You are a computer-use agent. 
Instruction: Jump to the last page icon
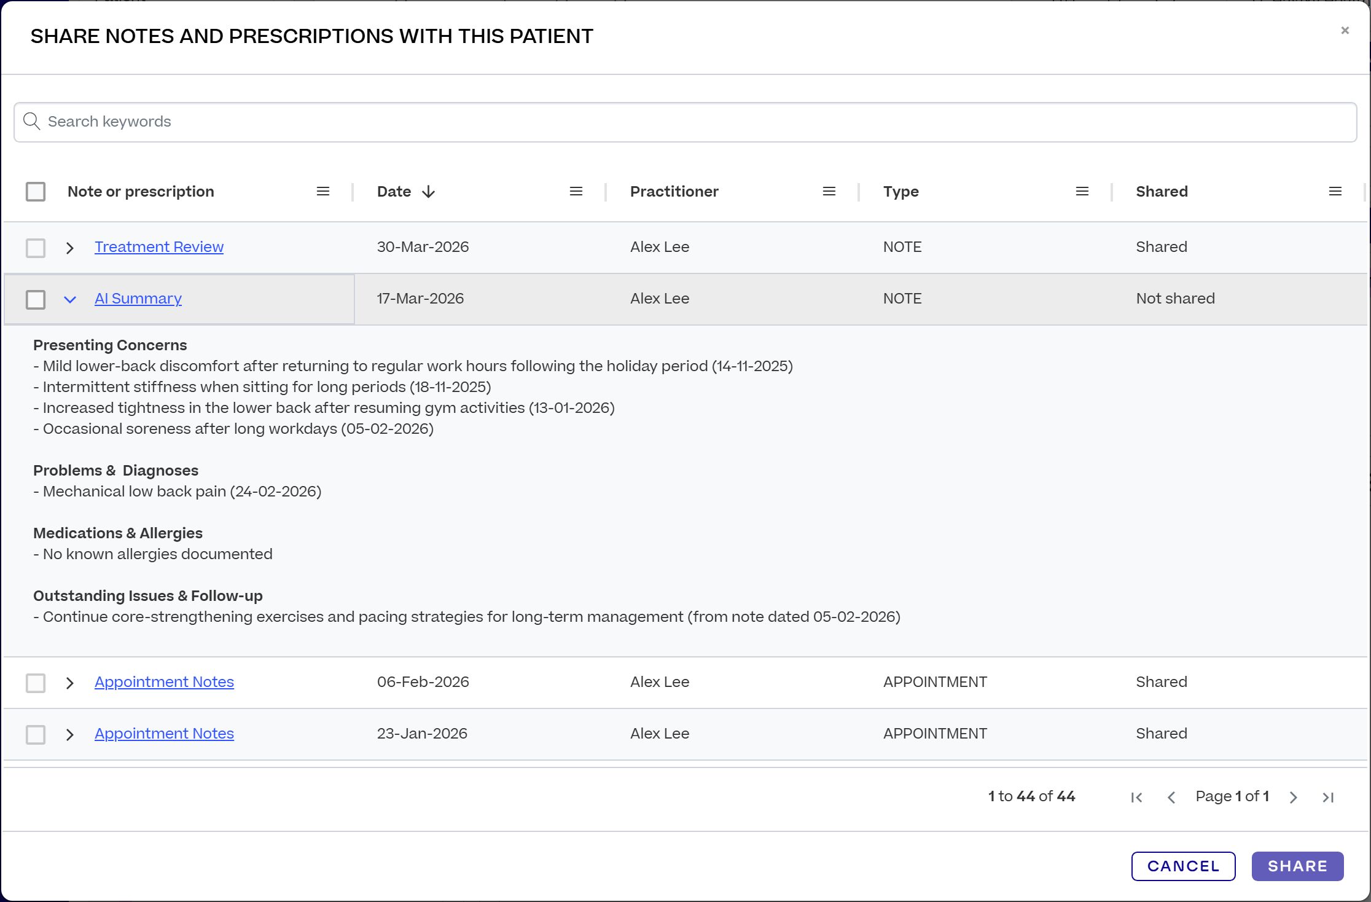(x=1328, y=797)
